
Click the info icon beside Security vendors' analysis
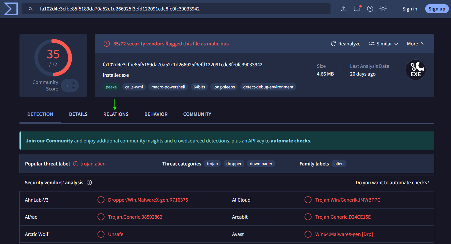point(89,182)
